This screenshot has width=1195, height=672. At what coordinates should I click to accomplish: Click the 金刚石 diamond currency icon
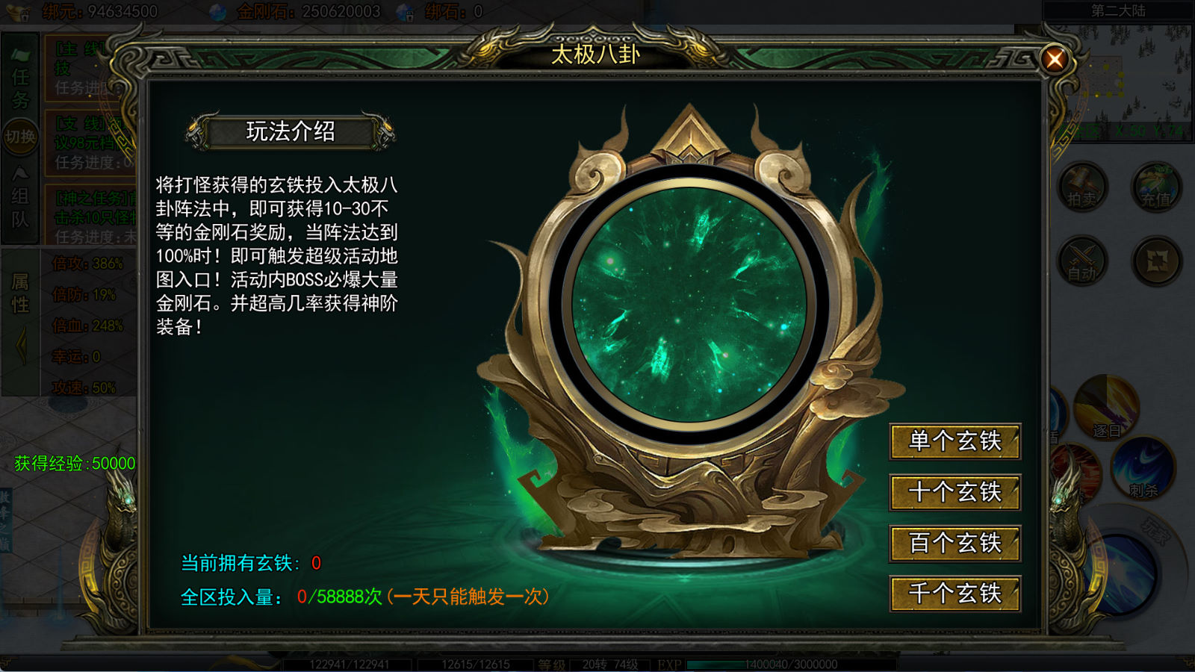218,12
